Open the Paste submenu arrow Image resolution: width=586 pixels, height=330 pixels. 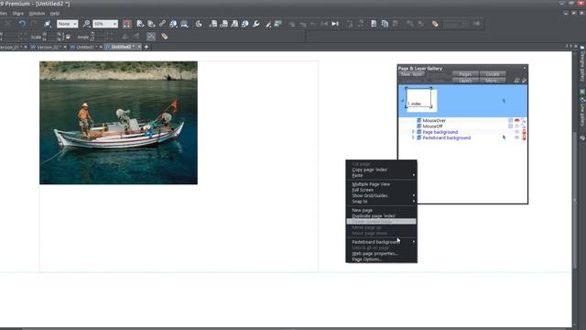(413, 175)
